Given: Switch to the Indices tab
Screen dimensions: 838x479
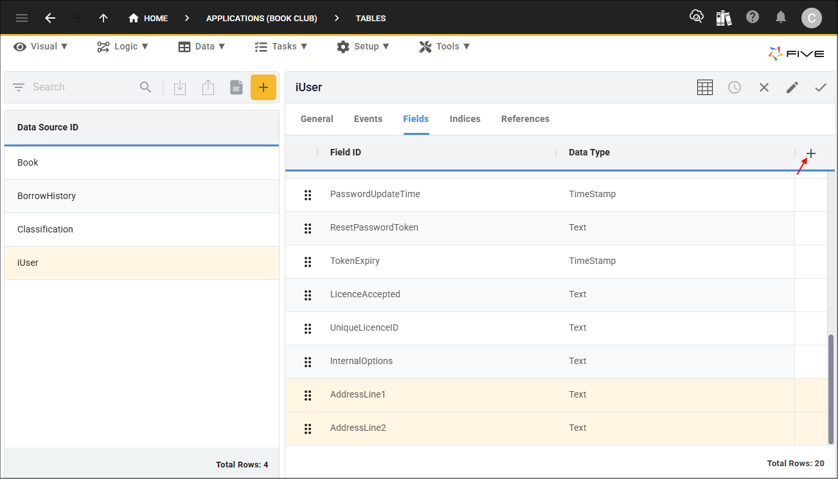Looking at the screenshot, I should click(x=465, y=119).
